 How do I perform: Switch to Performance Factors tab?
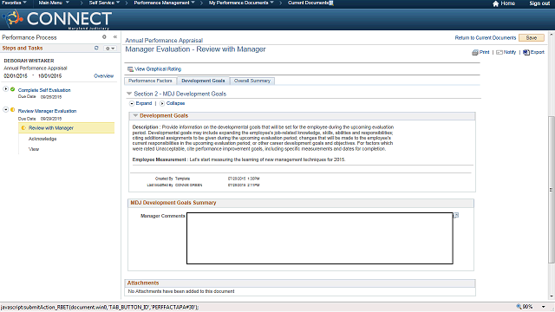tap(150, 81)
